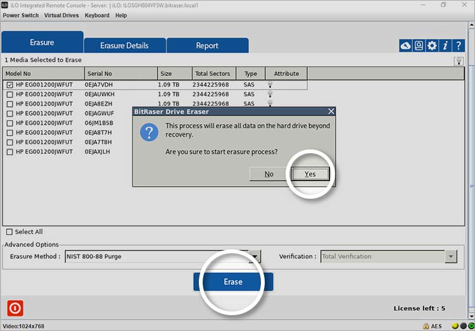Uncheck drive with serial 0EJA7VDH

[x=9, y=85]
